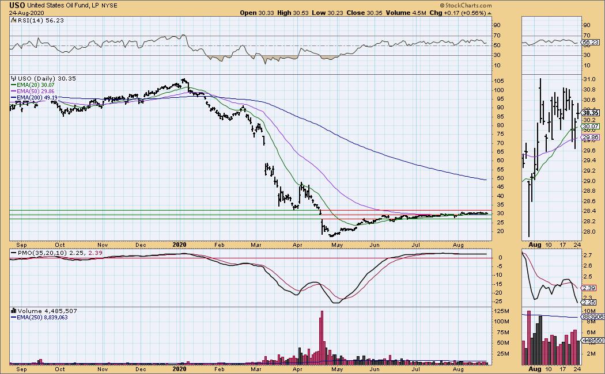
Task: Click the boxed 2.39 PMO signal tag
Action: 589,288
